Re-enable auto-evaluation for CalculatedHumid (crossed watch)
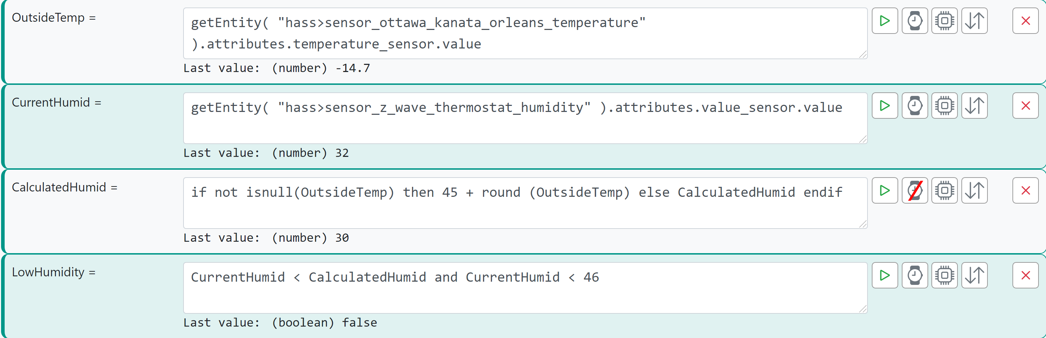This screenshot has width=1046, height=338. (915, 190)
